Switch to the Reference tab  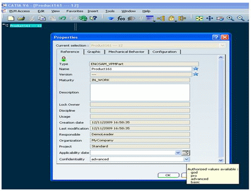(70, 52)
